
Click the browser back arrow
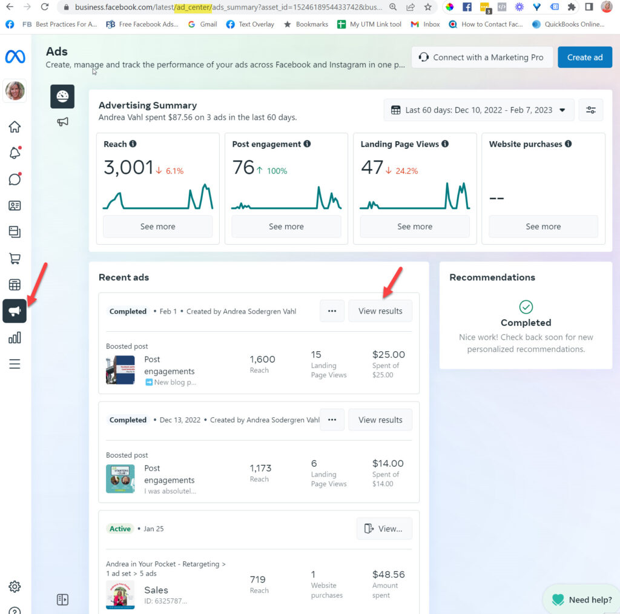tap(10, 7)
